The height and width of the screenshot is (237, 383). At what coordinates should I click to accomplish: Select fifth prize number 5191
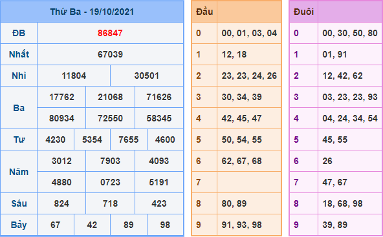tap(159, 182)
